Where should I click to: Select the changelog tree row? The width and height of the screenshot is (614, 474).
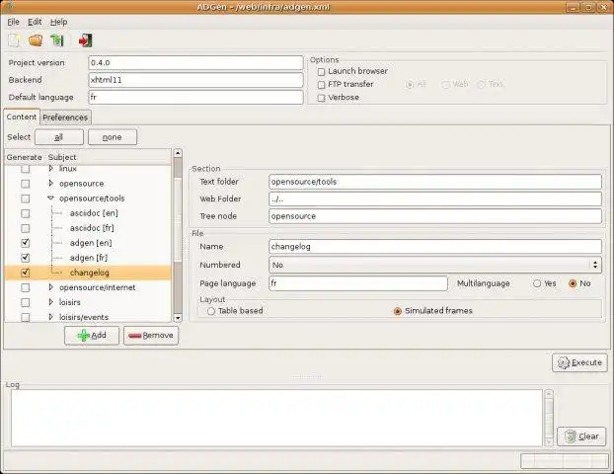(89, 273)
